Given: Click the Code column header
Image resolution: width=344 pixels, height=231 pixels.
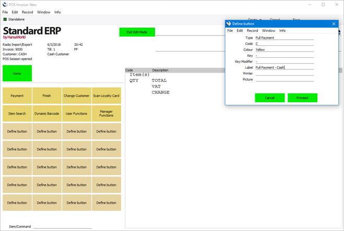Looking at the screenshot, I should pos(129,70).
